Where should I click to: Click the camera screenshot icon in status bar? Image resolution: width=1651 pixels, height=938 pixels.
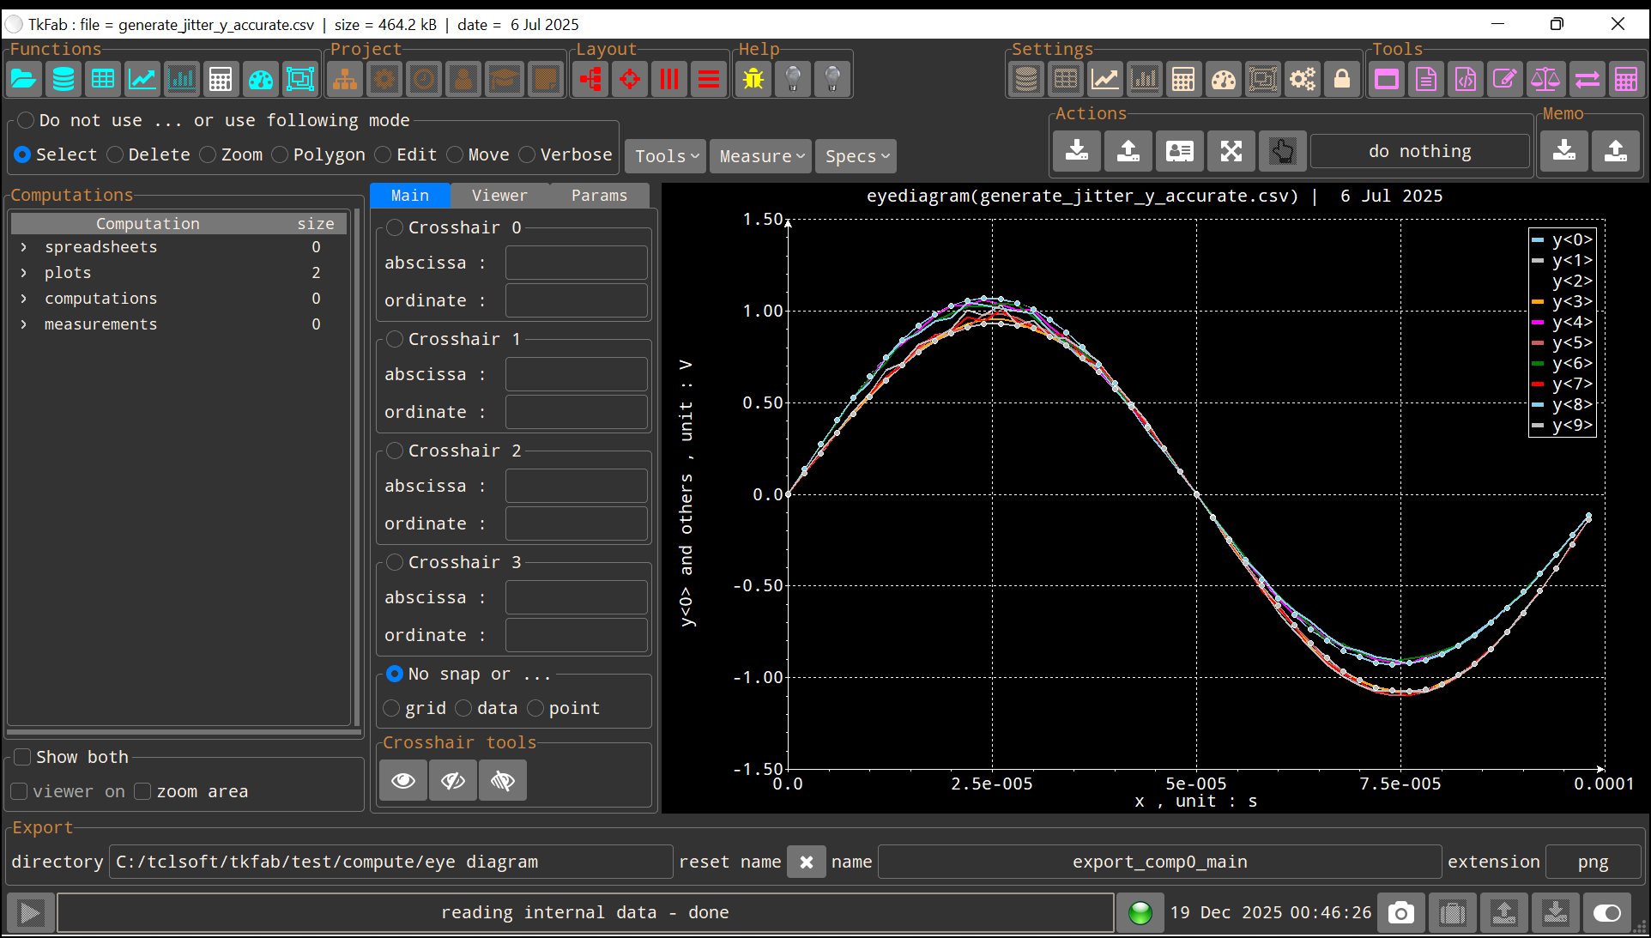[x=1400, y=913]
